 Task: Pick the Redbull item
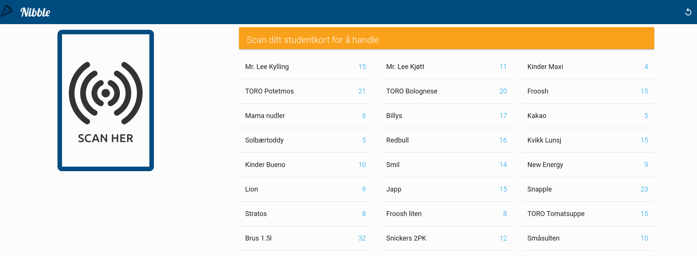(446, 140)
